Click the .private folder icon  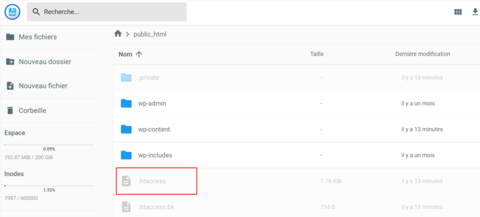[126, 77]
